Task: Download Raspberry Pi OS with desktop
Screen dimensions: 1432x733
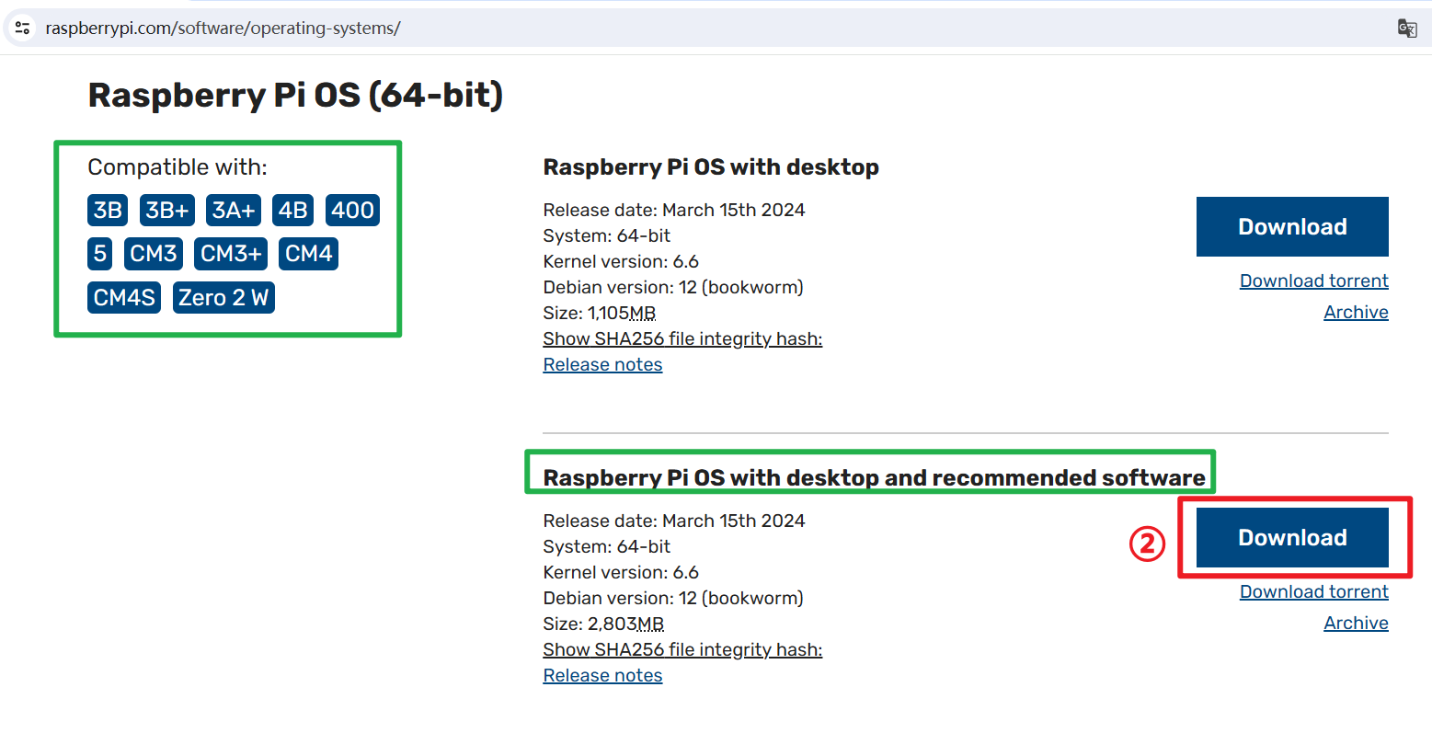Action: 1292,226
